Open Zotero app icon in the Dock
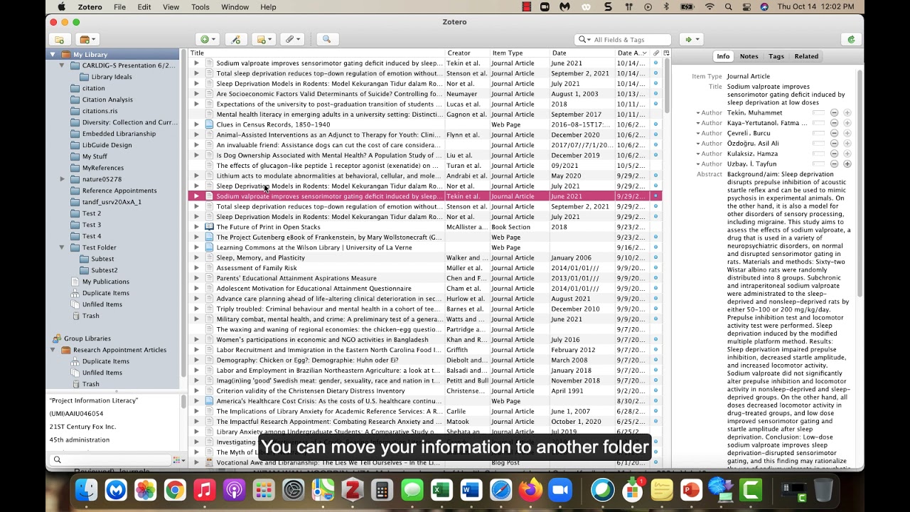The height and width of the screenshot is (512, 910). pyautogui.click(x=353, y=490)
